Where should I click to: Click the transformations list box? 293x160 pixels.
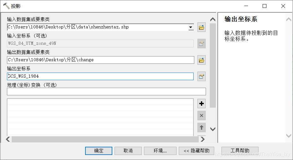coord(100,117)
